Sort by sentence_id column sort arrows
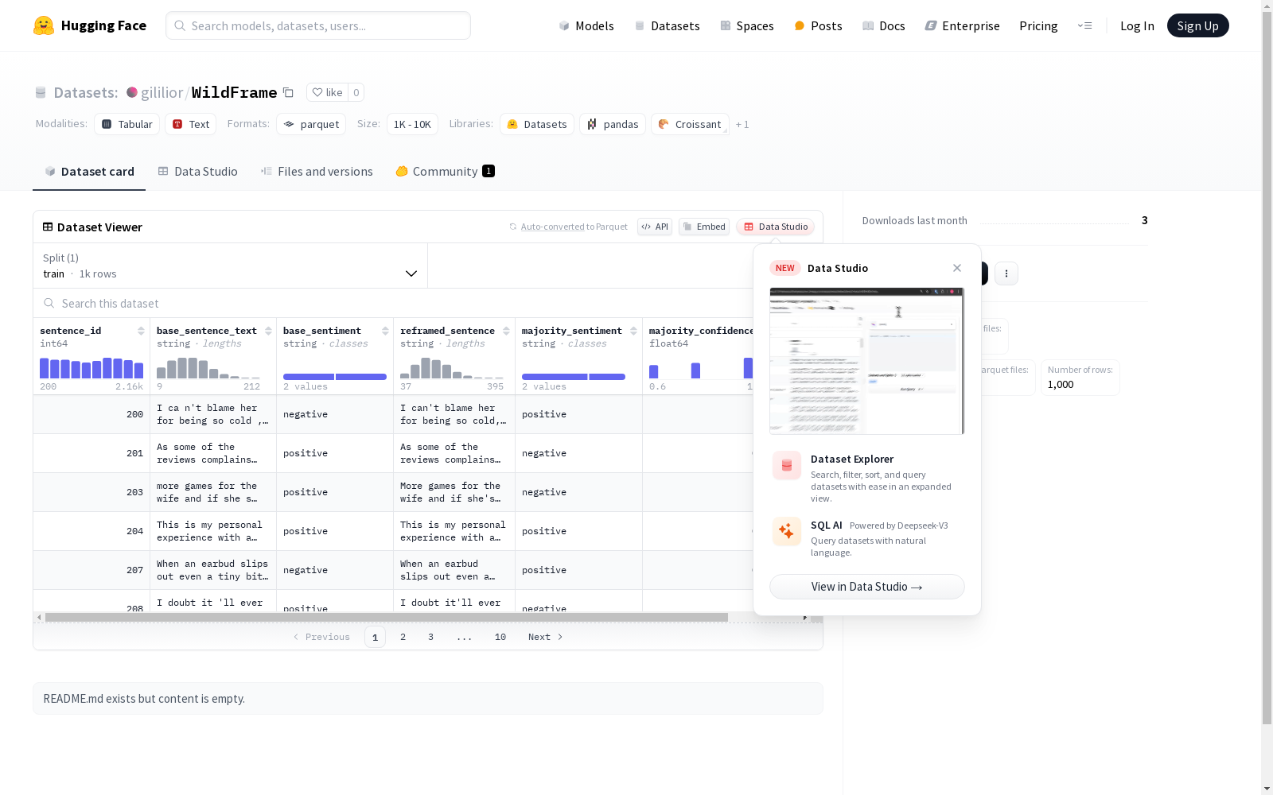Image resolution: width=1273 pixels, height=795 pixels. click(141, 331)
